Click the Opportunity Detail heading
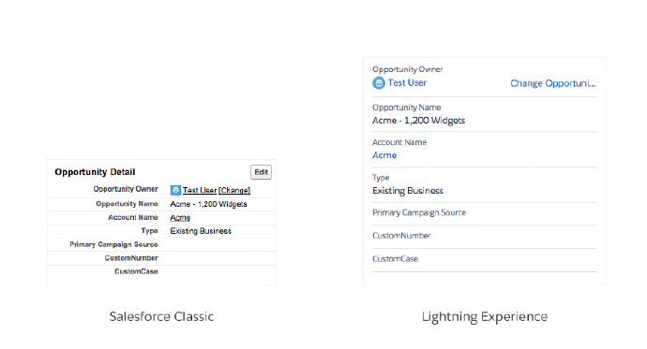Screen dimensions: 647x349 (95, 172)
